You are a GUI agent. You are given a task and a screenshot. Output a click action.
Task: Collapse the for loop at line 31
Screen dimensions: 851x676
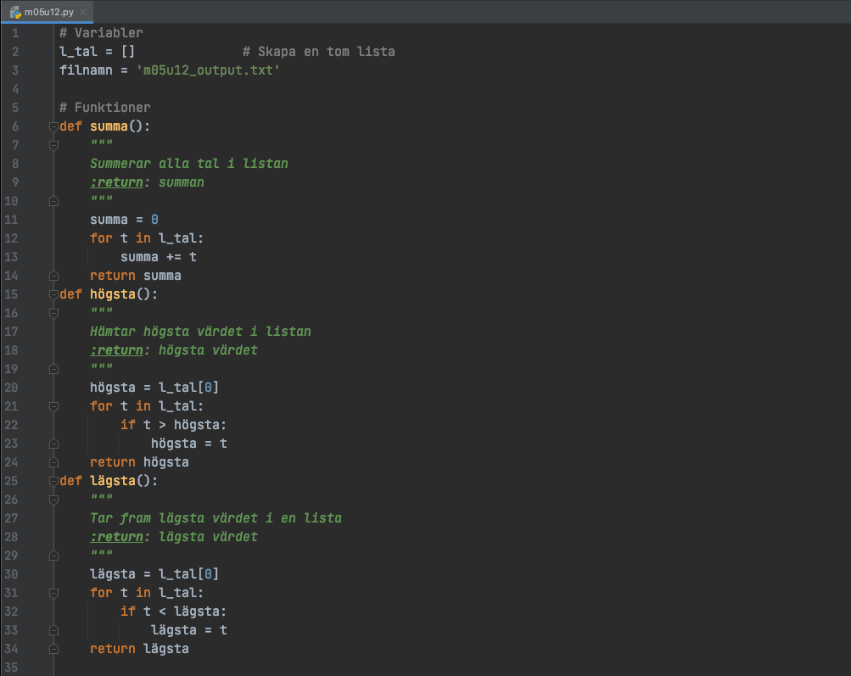(x=53, y=593)
